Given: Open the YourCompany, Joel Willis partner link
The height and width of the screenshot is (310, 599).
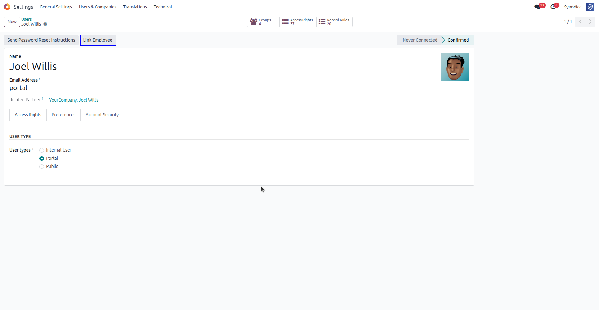Looking at the screenshot, I should (x=74, y=100).
